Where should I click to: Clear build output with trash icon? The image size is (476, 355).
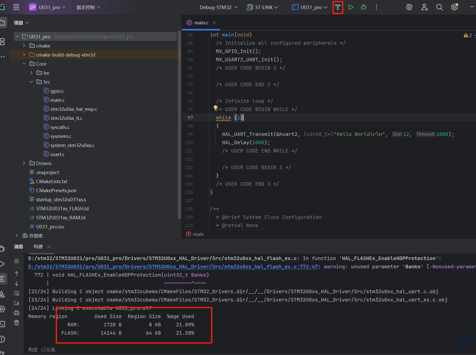click(x=17, y=323)
